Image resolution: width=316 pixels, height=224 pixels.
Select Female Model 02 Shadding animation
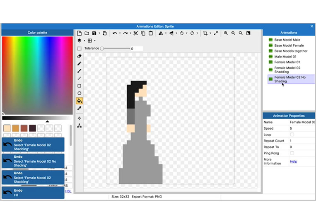[287, 70]
